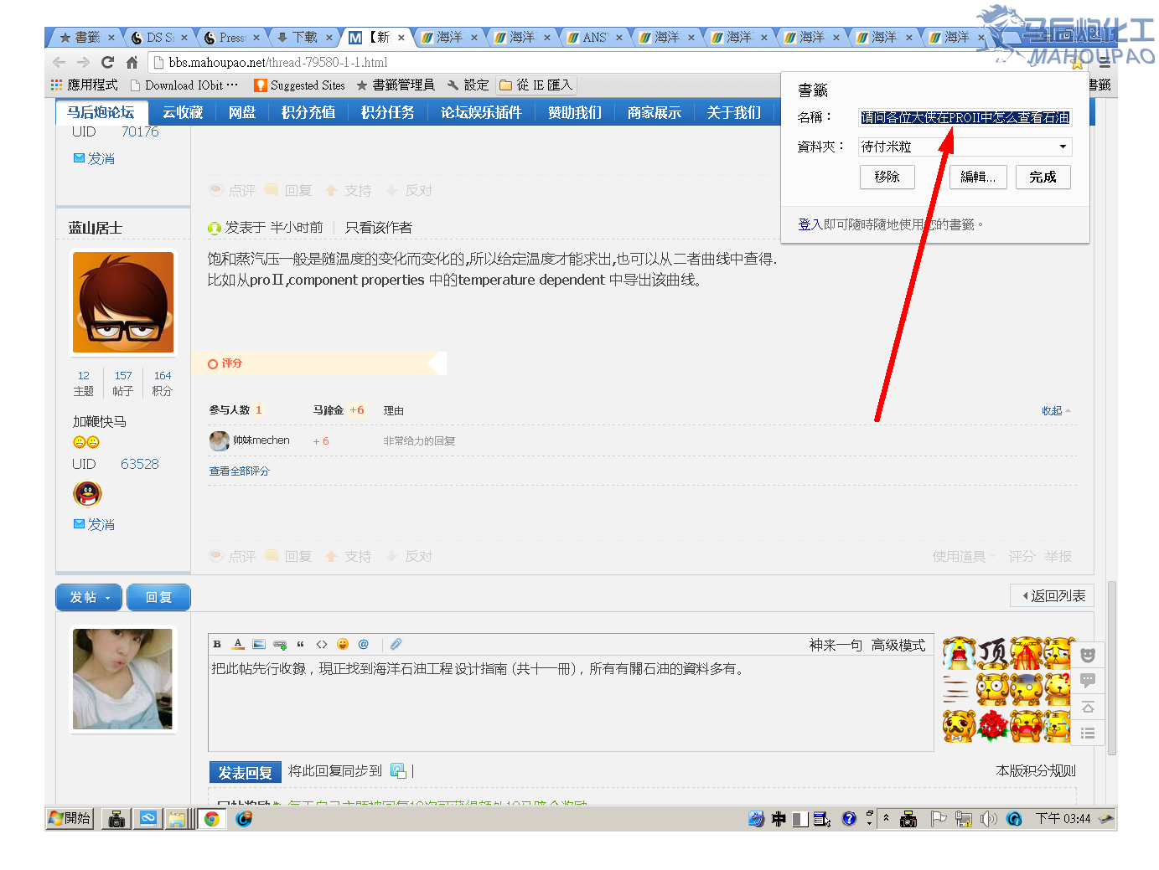Open 本版积分规则 link

pos(1036,770)
